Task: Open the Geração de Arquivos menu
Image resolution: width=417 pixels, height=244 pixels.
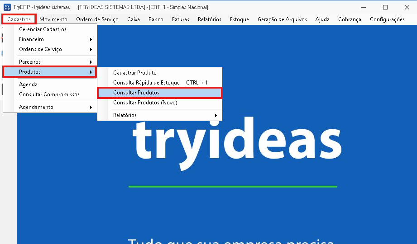Action: [282, 19]
